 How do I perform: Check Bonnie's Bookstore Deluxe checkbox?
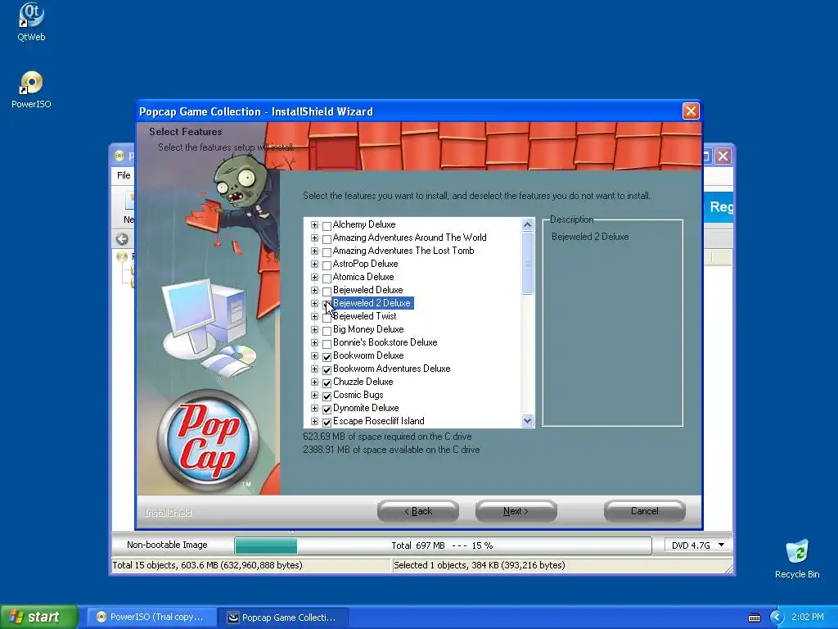(327, 343)
